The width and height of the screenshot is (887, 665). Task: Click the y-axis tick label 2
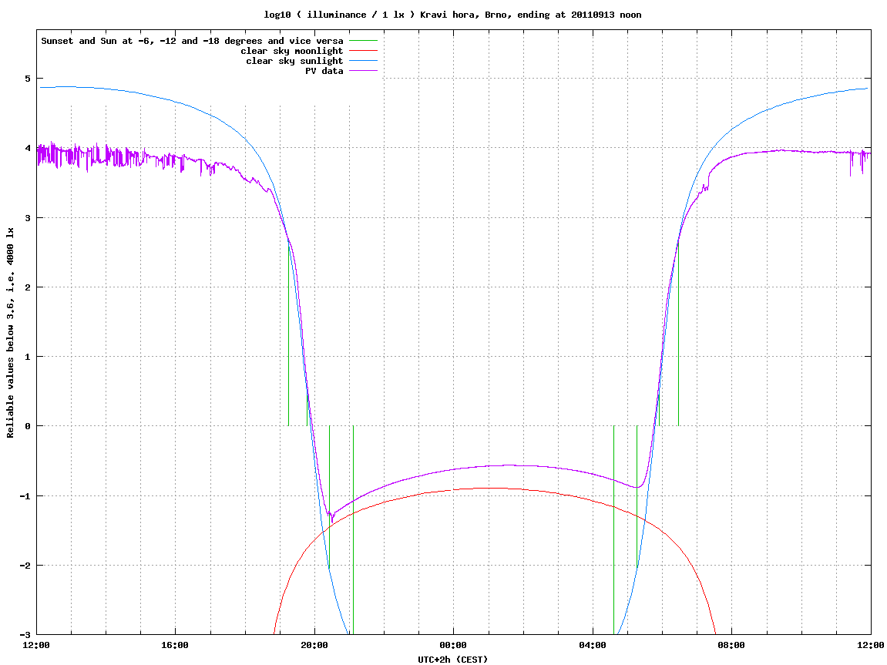[x=28, y=287]
